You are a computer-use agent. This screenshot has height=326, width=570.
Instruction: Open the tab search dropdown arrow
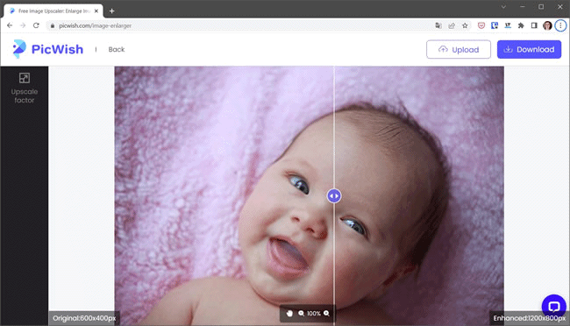(503, 7)
